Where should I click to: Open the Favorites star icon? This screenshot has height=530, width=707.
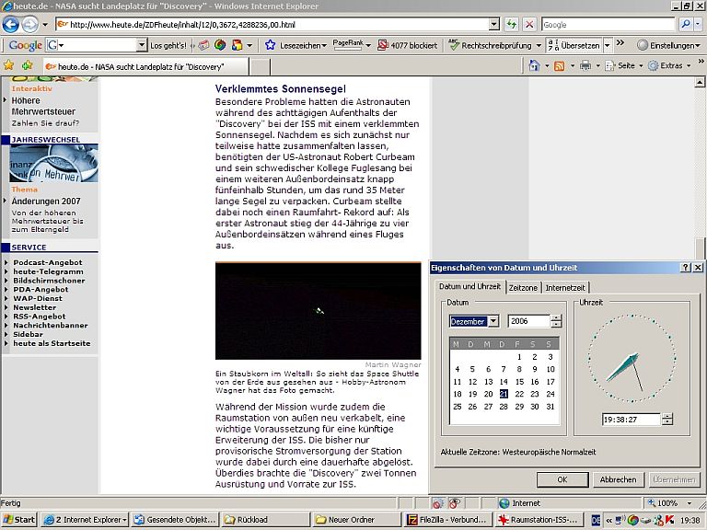(x=9, y=66)
